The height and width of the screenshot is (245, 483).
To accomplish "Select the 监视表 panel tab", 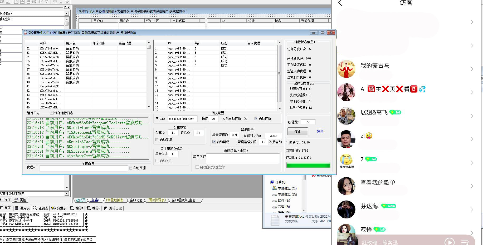I will 41,208.
